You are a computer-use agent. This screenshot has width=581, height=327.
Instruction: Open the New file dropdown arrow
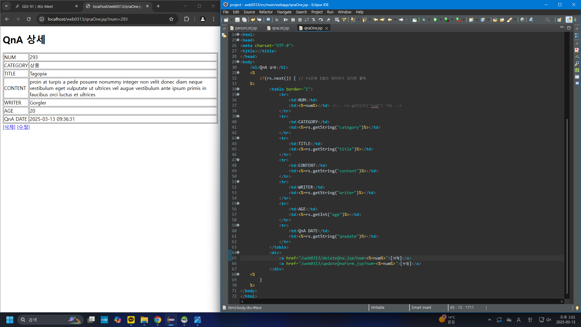tap(231, 20)
